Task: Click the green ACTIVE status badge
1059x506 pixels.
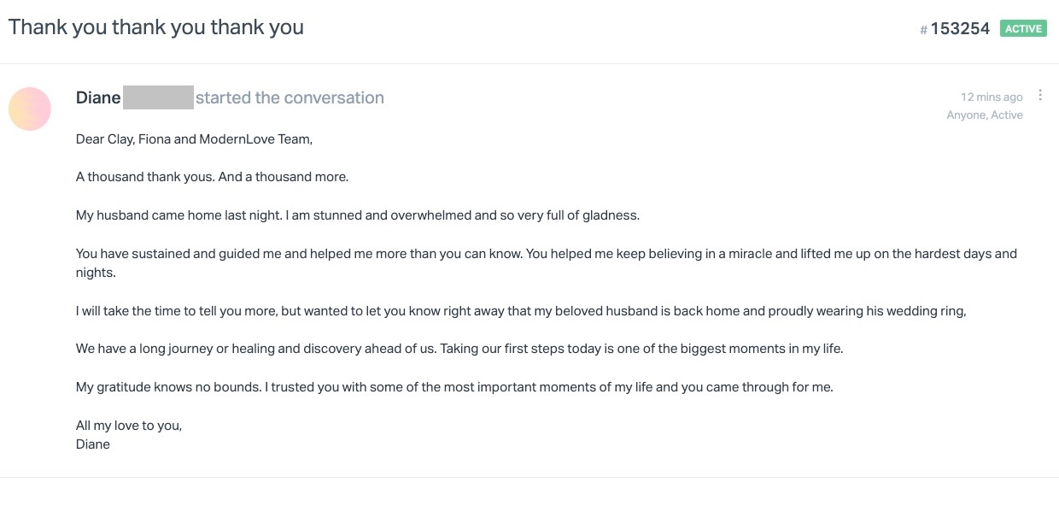Action: 1023,29
